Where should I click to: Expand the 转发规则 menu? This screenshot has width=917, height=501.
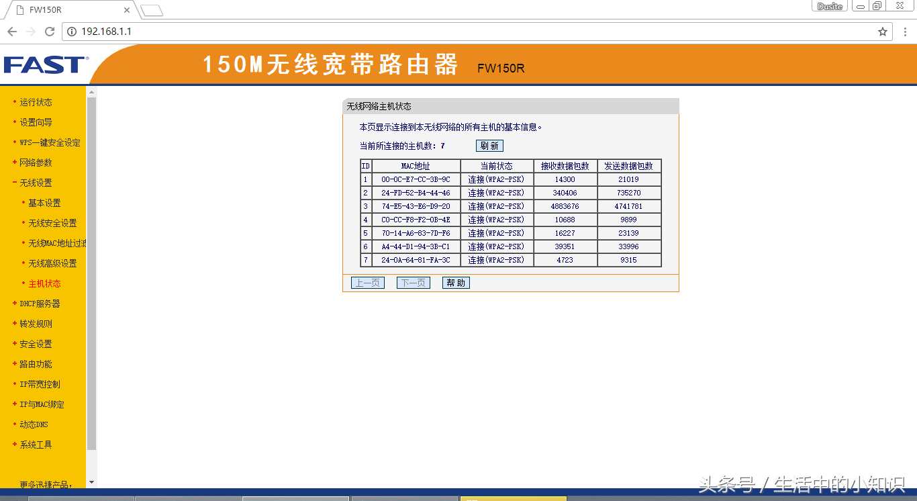tap(36, 324)
